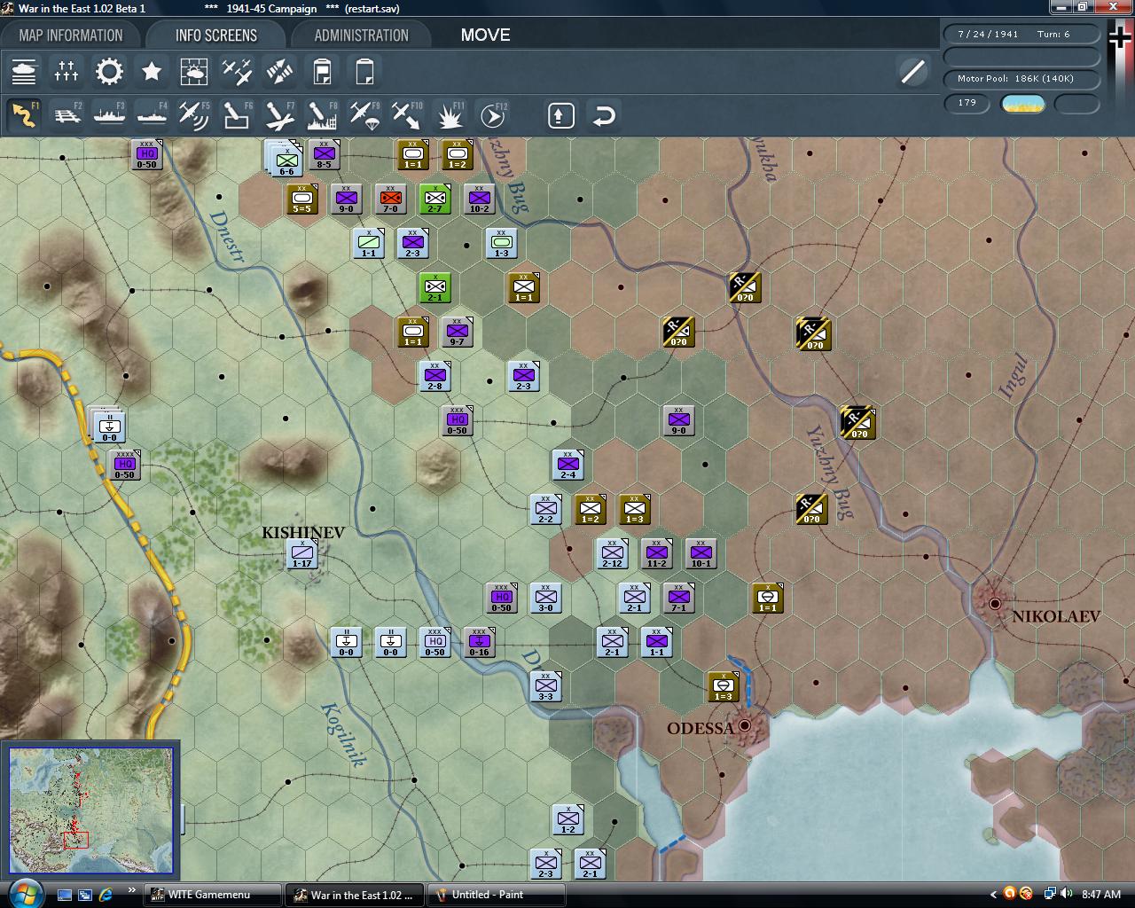Click the Odessa city hex

point(745,725)
